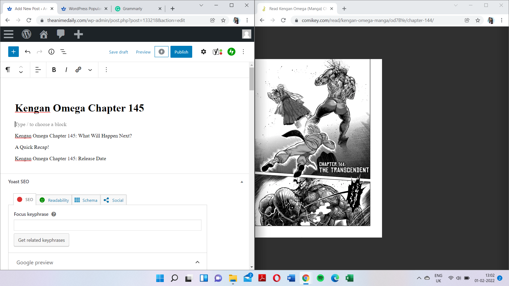Insert a link with the link icon
The height and width of the screenshot is (286, 509).
tap(78, 70)
